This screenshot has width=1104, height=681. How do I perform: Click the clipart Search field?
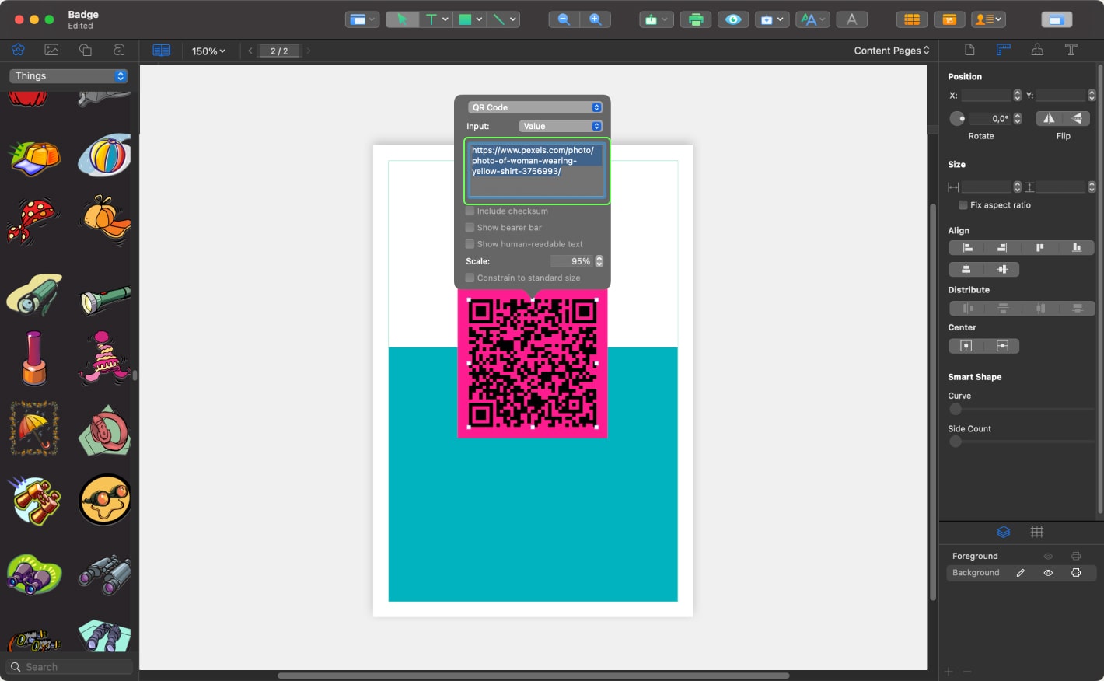[70, 667]
